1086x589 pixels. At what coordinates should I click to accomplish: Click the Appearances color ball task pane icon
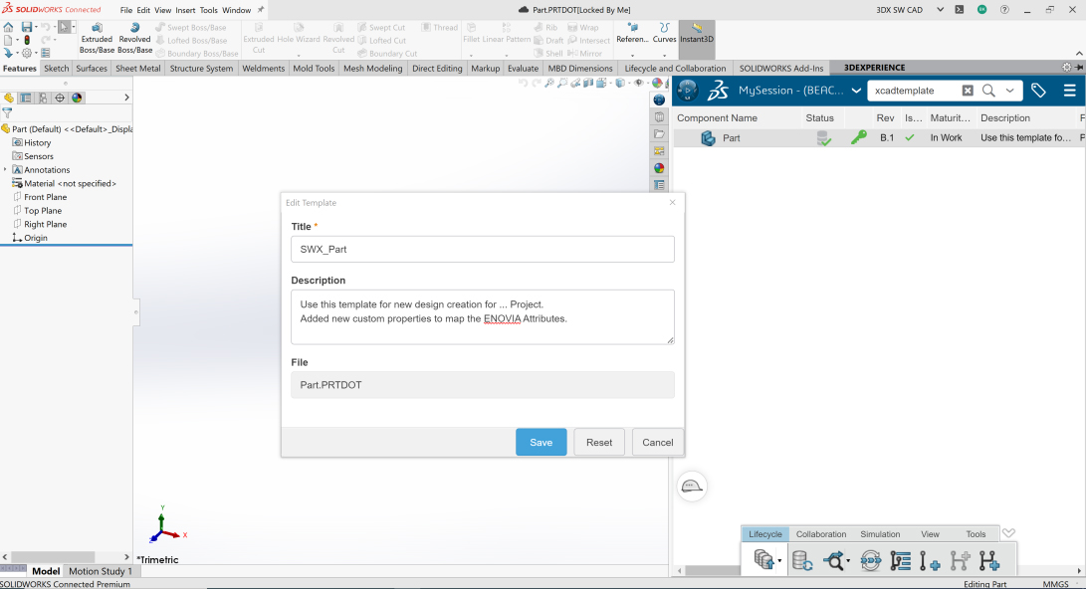coord(659,168)
